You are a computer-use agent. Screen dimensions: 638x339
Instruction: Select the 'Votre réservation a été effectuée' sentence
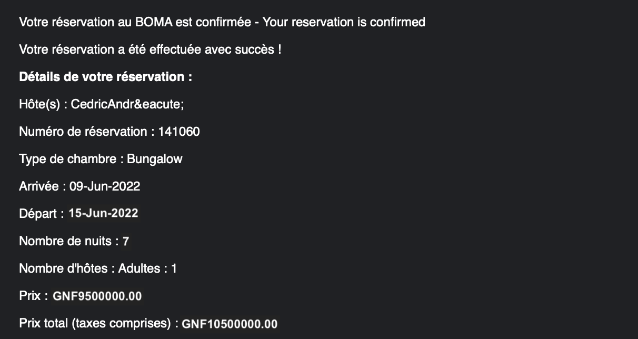click(150, 49)
